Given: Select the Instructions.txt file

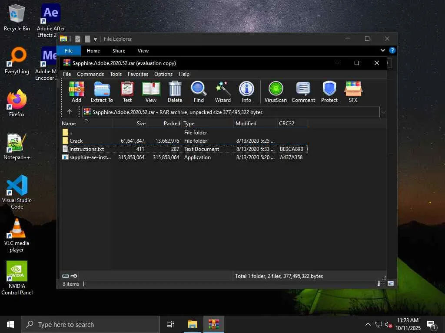Looking at the screenshot, I should [x=184, y=149].
